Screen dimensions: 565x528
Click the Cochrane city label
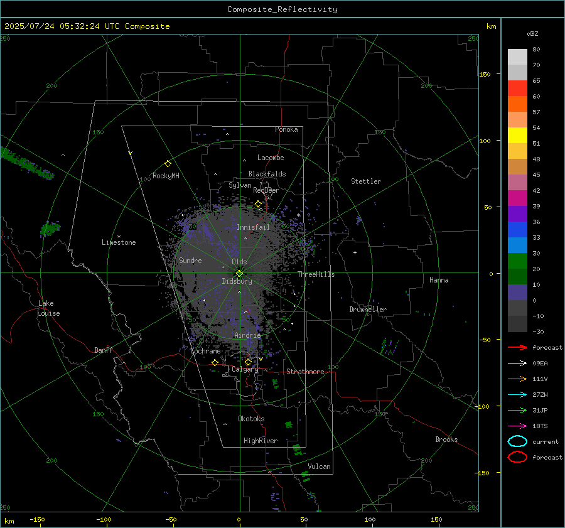pos(205,351)
